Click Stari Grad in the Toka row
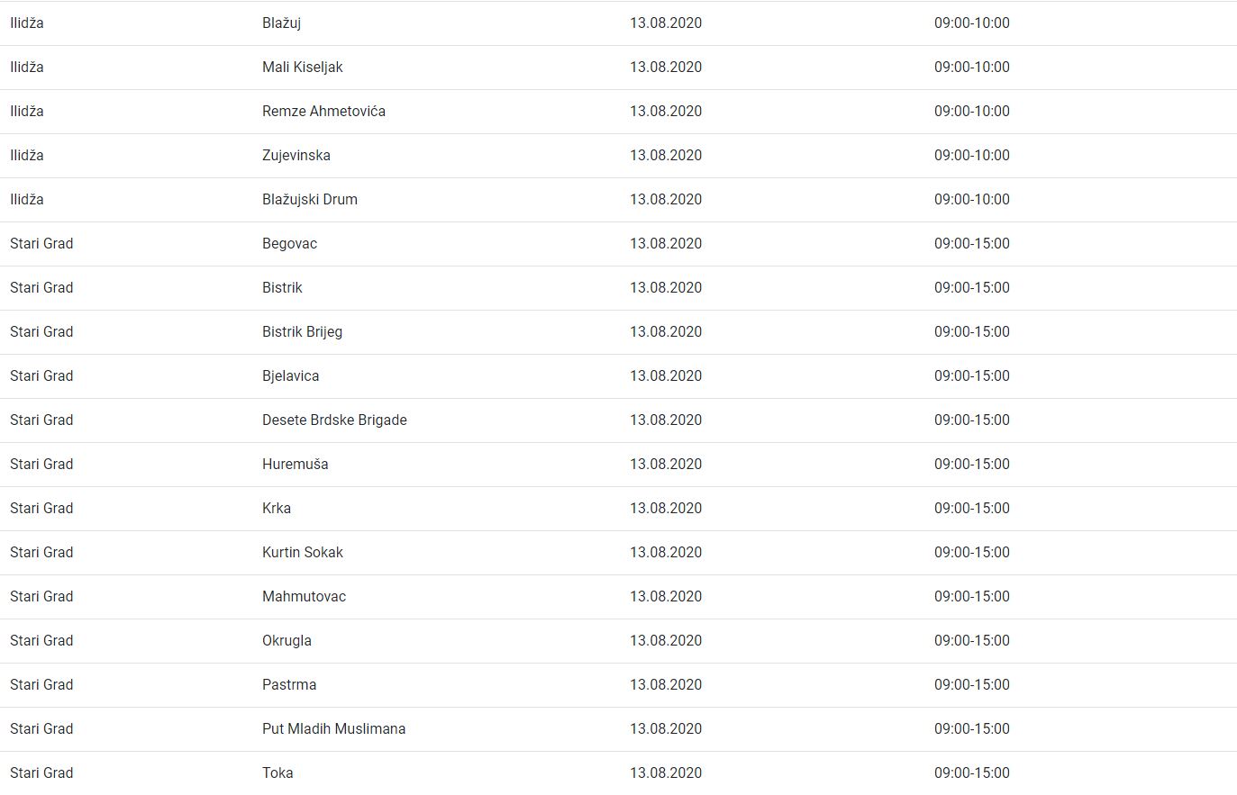1237x795 pixels. click(41, 773)
